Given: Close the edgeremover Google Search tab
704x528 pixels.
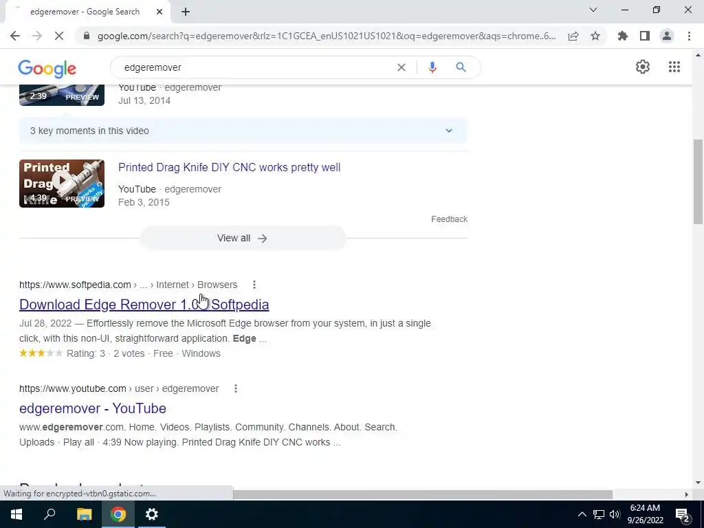Looking at the screenshot, I should coord(159,12).
